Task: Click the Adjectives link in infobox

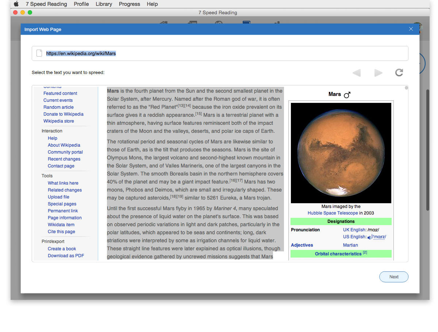Action: (x=302, y=245)
